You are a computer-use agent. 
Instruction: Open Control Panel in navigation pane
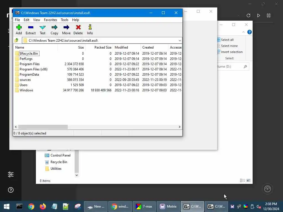point(58,155)
